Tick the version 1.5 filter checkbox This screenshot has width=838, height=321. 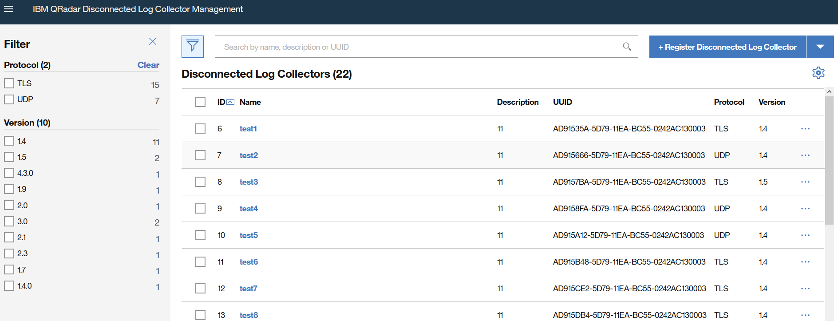[9, 157]
